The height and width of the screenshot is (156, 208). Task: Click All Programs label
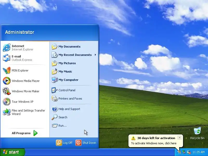tap(21, 133)
